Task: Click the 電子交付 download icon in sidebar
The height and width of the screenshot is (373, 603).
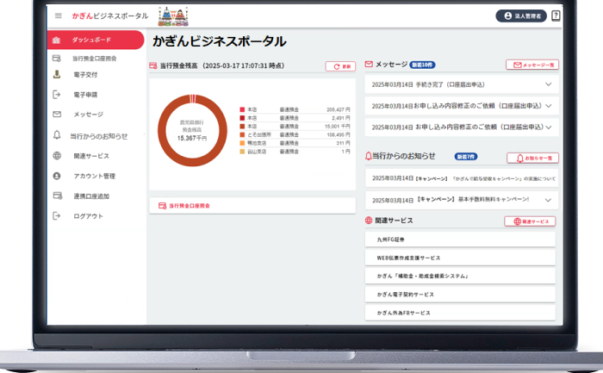Action: click(57, 75)
